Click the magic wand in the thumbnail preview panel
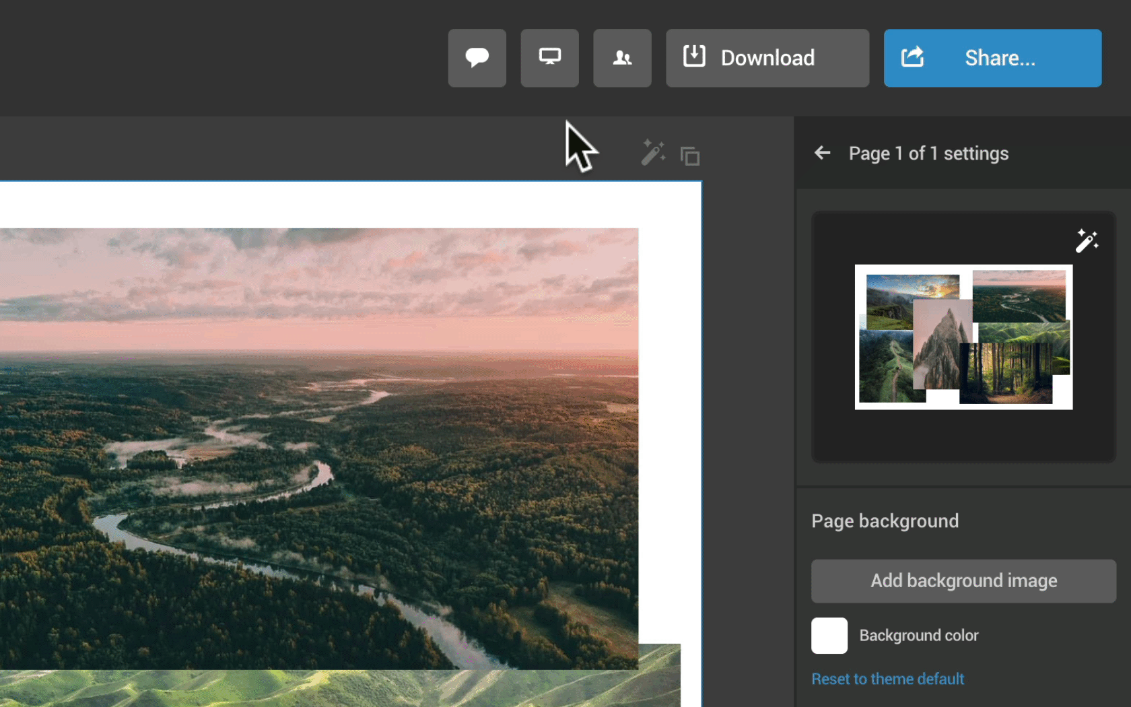The width and height of the screenshot is (1131, 707). [1086, 240]
